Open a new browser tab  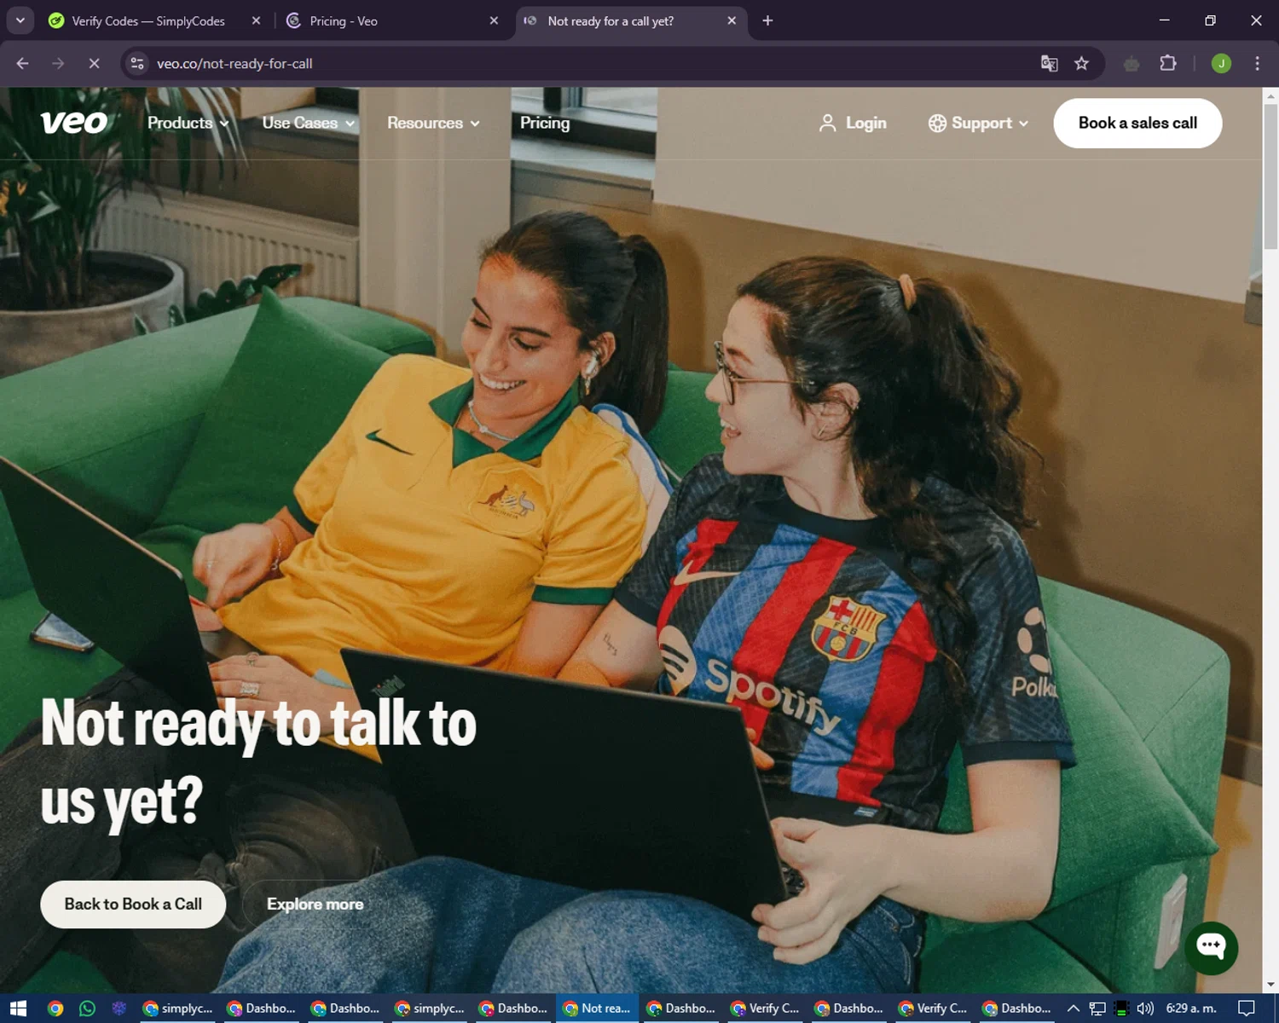(x=767, y=20)
